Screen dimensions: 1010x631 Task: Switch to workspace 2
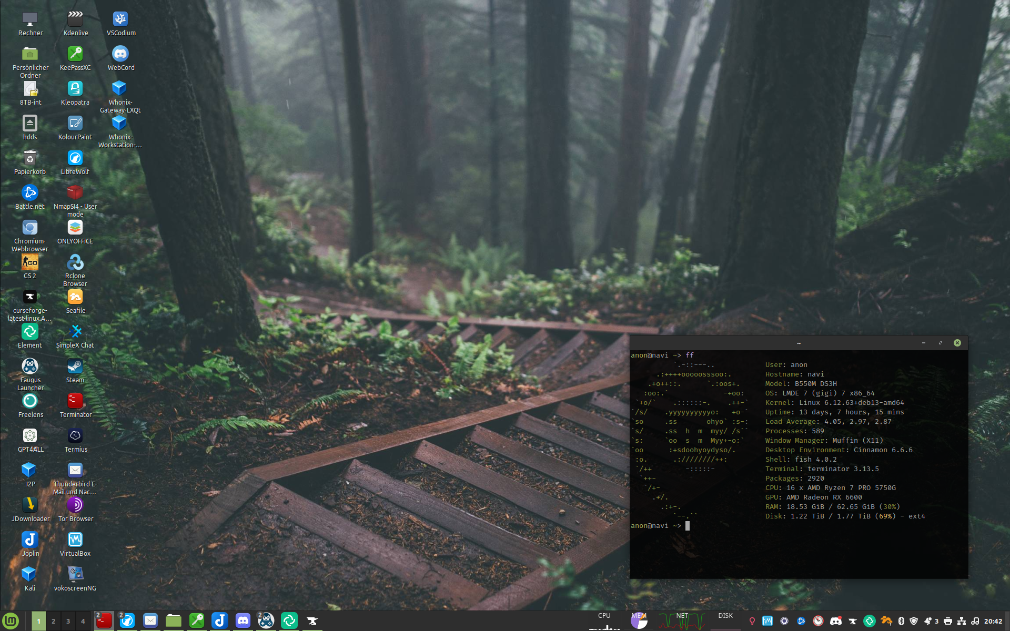[53, 621]
